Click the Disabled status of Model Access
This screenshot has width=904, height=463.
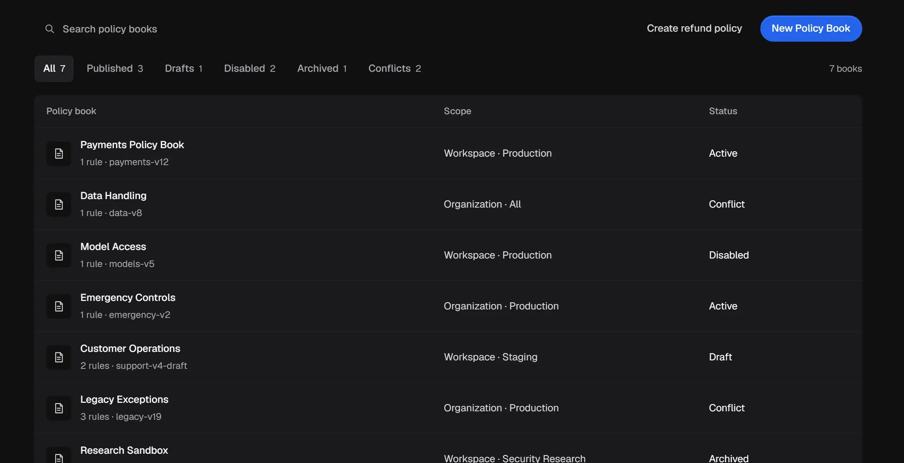tap(729, 255)
